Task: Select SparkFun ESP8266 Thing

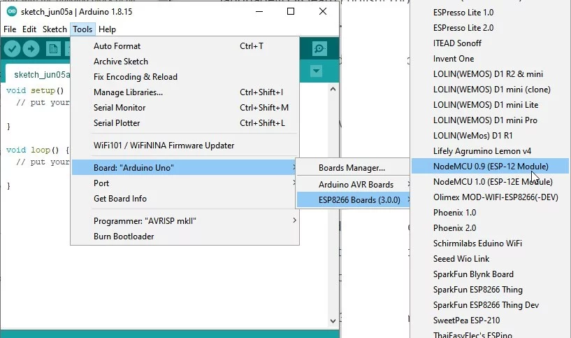Action: (x=490, y=290)
